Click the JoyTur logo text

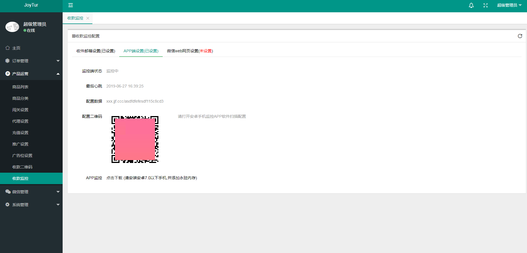tap(31, 5)
